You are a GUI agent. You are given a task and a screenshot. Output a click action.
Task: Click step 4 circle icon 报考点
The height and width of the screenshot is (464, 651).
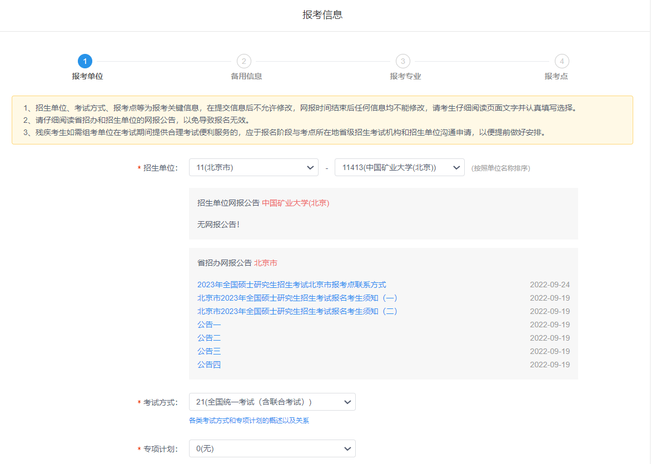pos(562,61)
